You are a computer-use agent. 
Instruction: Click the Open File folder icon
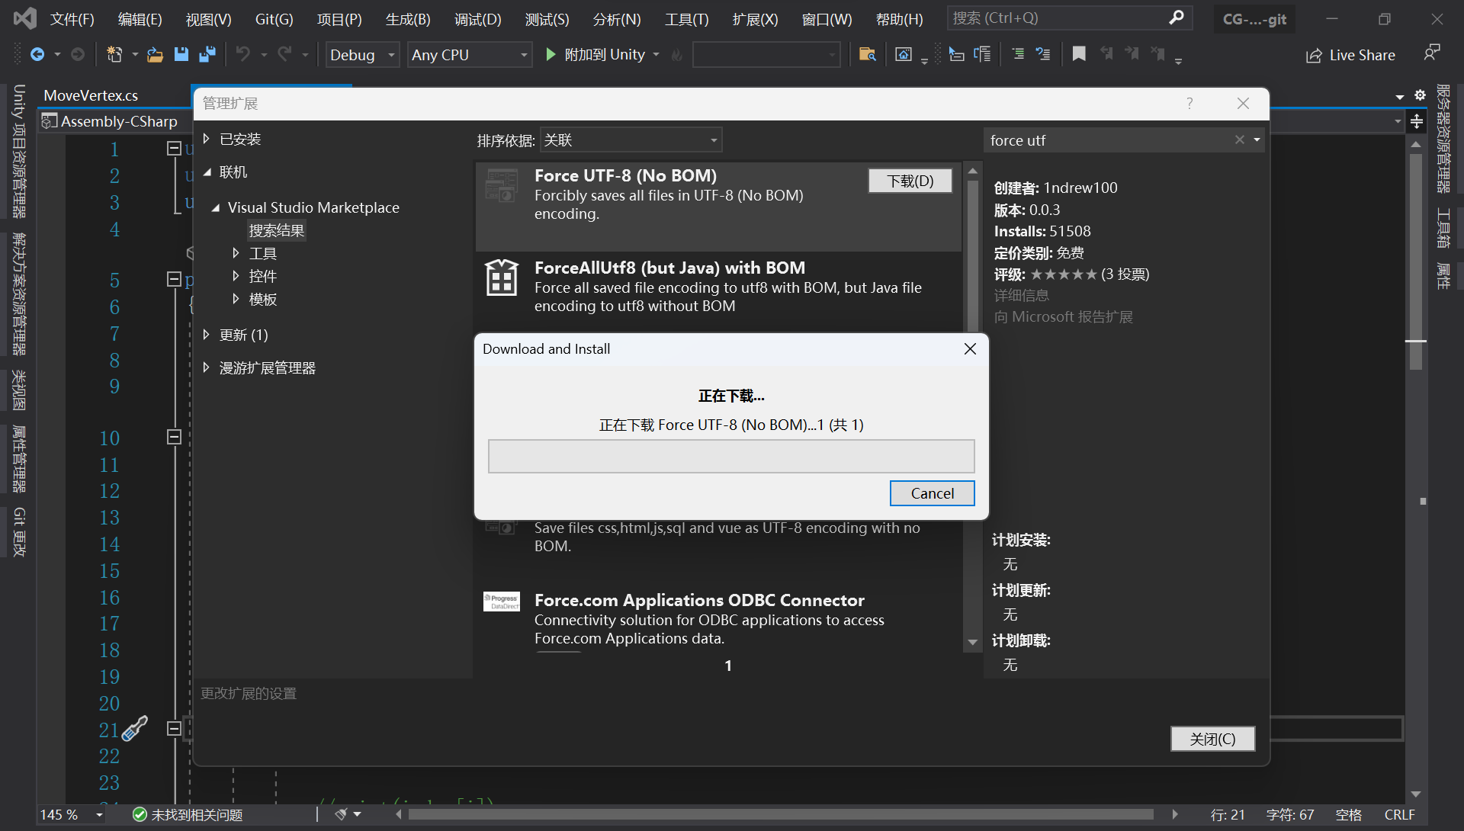(155, 54)
